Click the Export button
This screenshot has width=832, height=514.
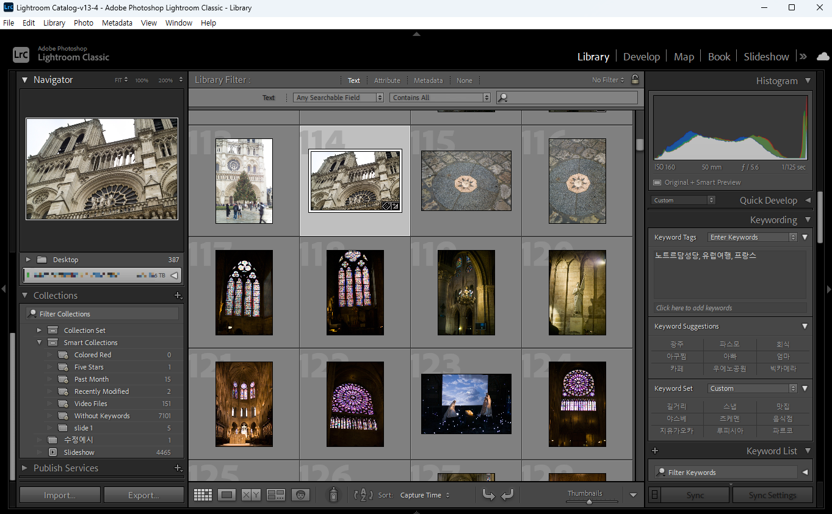(x=143, y=495)
